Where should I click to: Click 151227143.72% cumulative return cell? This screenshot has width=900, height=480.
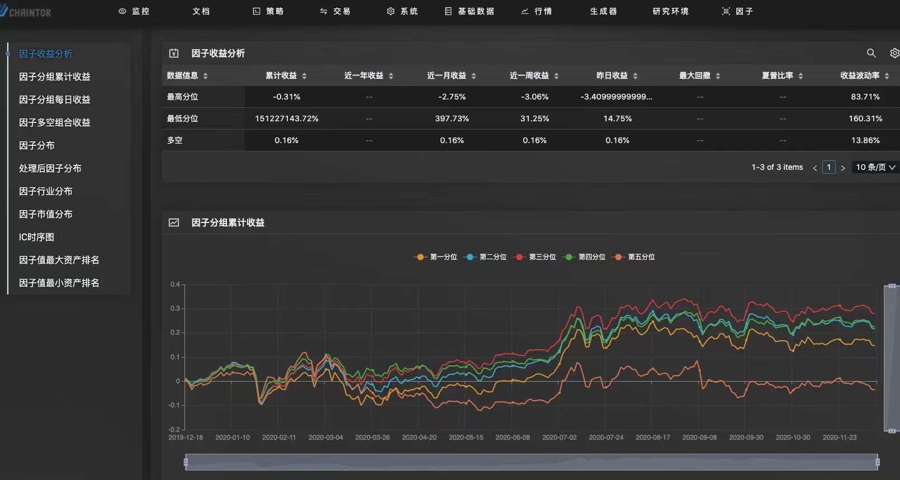[x=287, y=118]
